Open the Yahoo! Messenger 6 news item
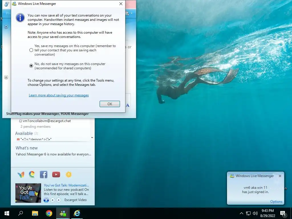The image size is (292, 219). pos(53,154)
